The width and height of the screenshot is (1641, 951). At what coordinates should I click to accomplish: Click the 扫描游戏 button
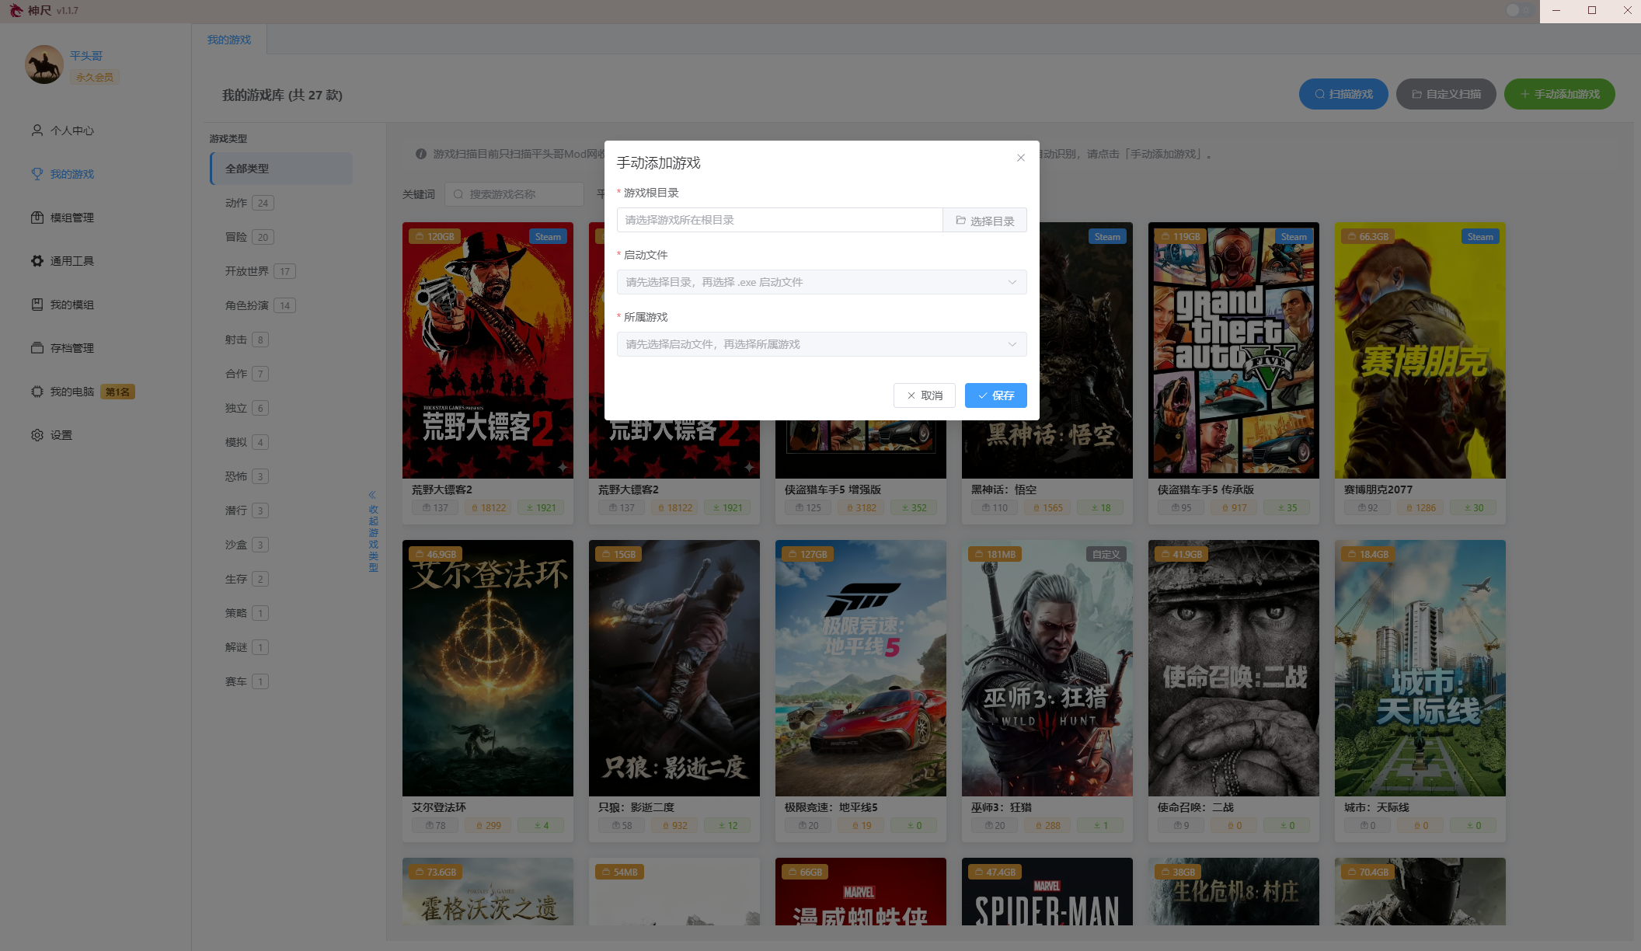(1343, 94)
